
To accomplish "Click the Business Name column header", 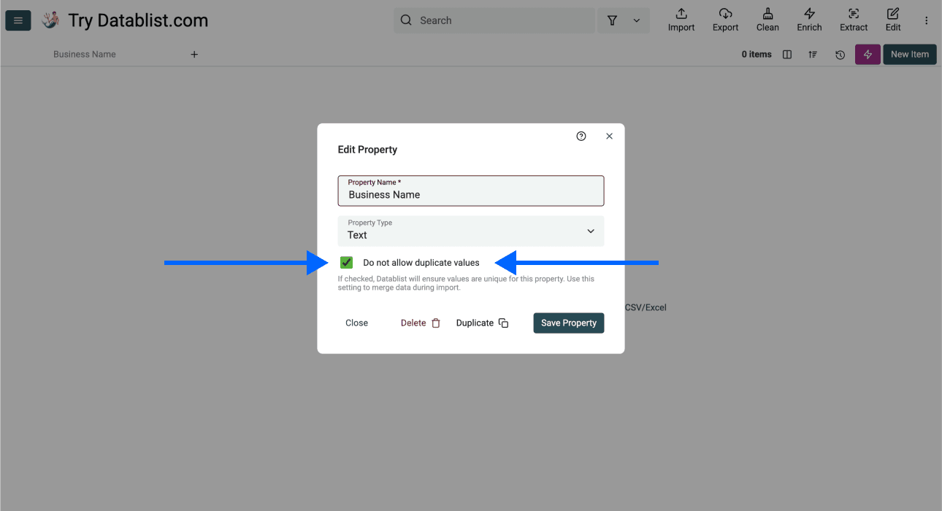I will [x=84, y=53].
